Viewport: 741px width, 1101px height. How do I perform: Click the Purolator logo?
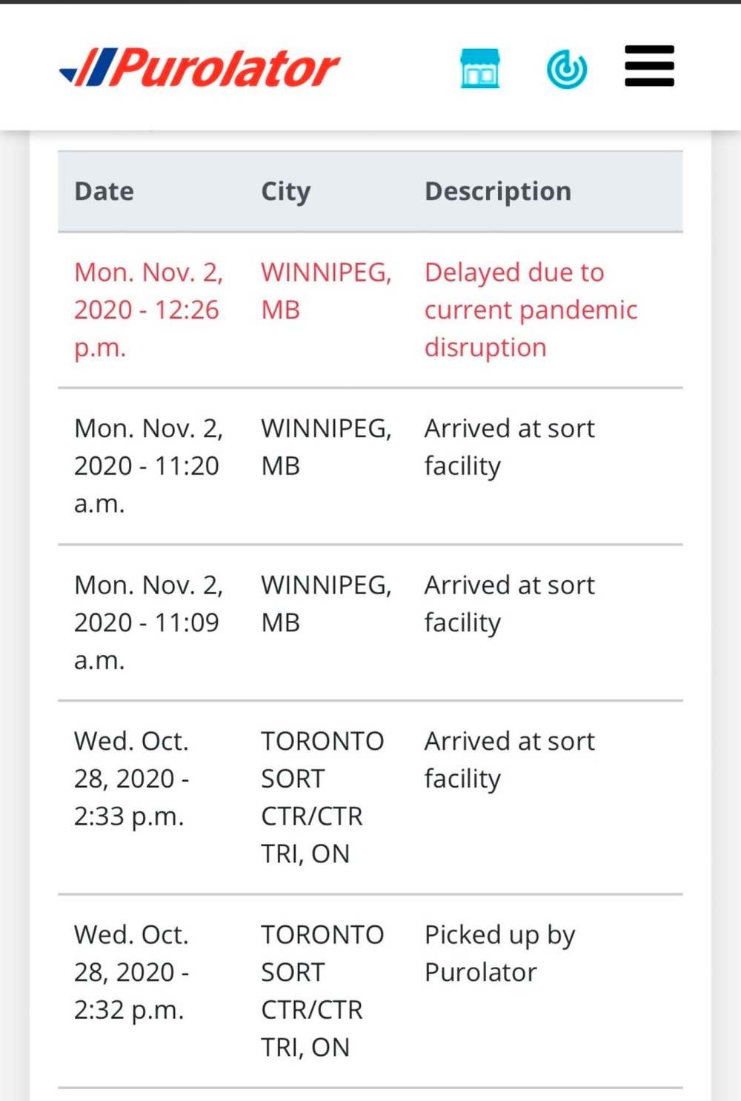pyautogui.click(x=199, y=68)
